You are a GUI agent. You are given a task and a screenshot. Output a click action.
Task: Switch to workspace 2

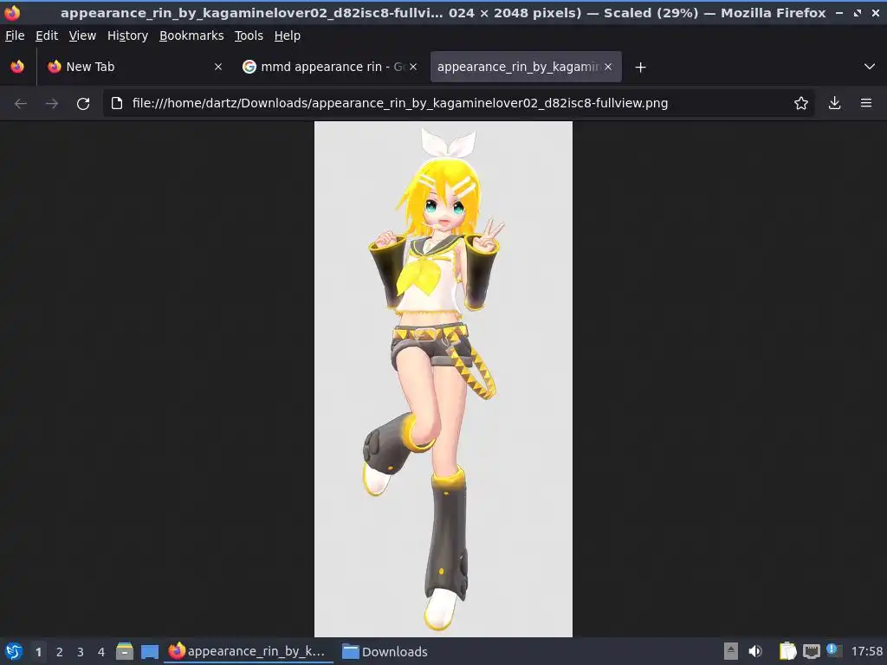point(60,652)
